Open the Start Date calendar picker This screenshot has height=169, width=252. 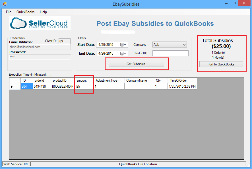(123, 45)
